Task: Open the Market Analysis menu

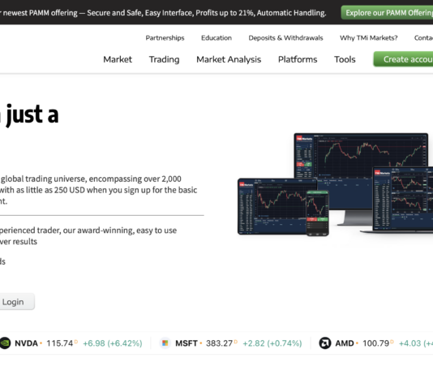Action: 229,59
